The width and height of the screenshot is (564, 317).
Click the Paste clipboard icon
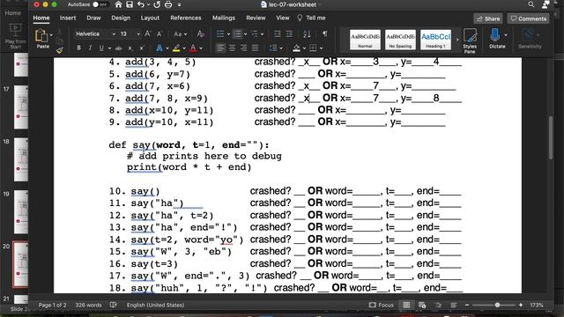41,36
